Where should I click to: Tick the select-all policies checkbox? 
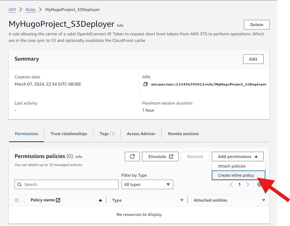coord(17,200)
